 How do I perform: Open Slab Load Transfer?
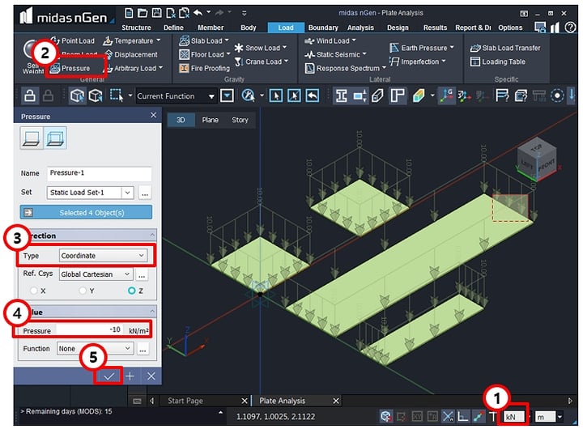click(x=505, y=48)
